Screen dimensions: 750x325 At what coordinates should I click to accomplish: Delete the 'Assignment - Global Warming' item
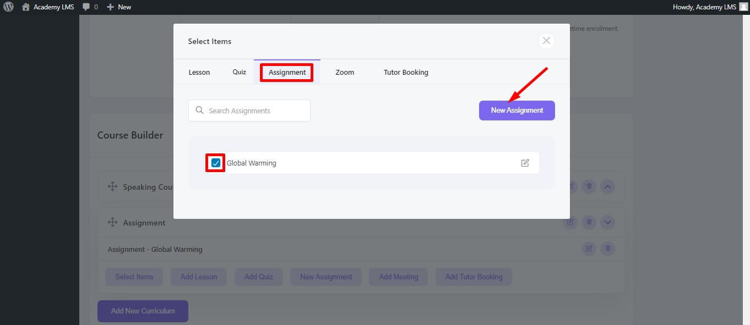tap(607, 249)
